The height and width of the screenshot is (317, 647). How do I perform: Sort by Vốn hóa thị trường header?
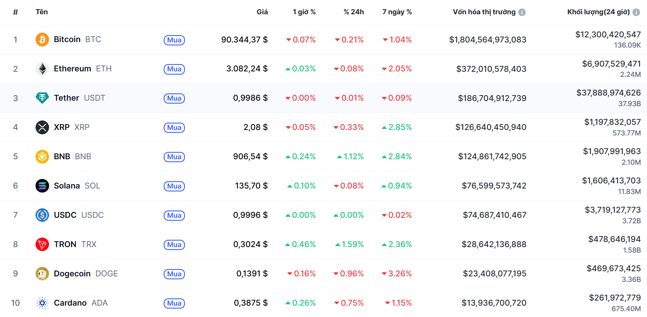coord(484,12)
